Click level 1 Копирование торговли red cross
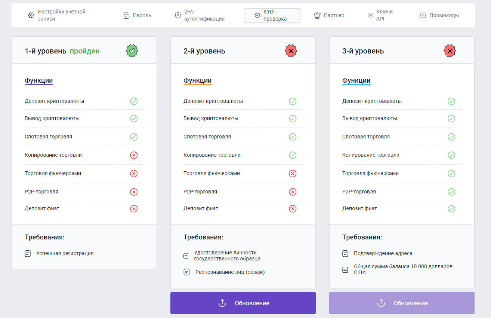Viewport: 491px width, 318px height. click(134, 155)
